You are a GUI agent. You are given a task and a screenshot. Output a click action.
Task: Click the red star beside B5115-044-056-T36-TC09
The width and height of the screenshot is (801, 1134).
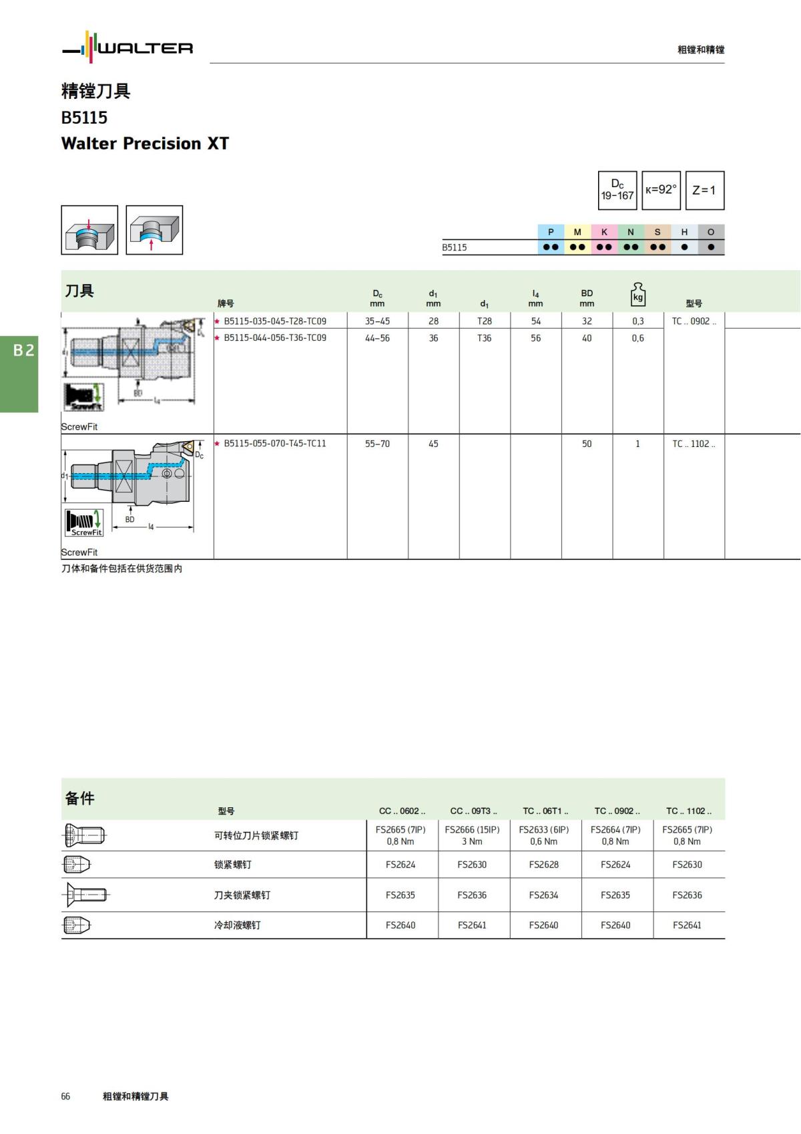tap(217, 338)
